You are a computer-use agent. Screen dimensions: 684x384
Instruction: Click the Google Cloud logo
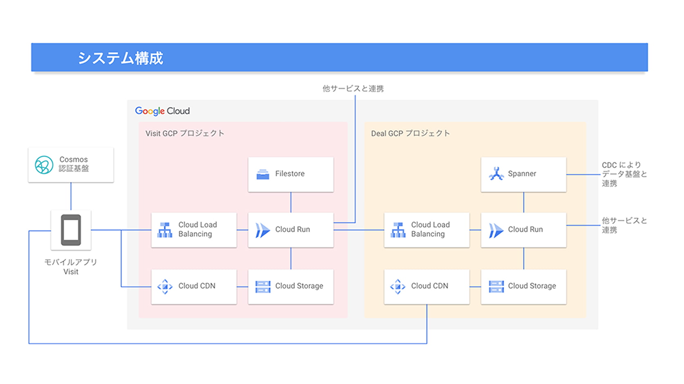162,111
